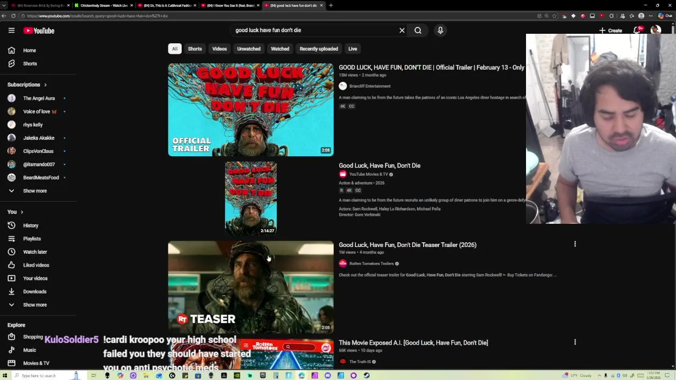
Task: Go to the YouTube logo home
Action: point(39,31)
